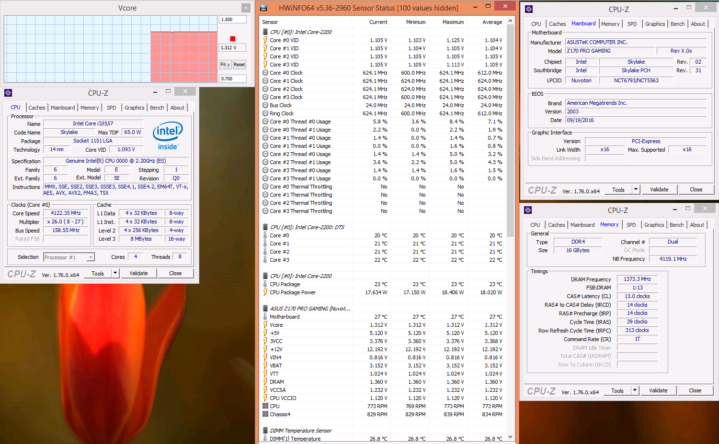The height and width of the screenshot is (444, 719).
Task: Click lightning icon beside DRAM sensor row
Action: pos(265,382)
